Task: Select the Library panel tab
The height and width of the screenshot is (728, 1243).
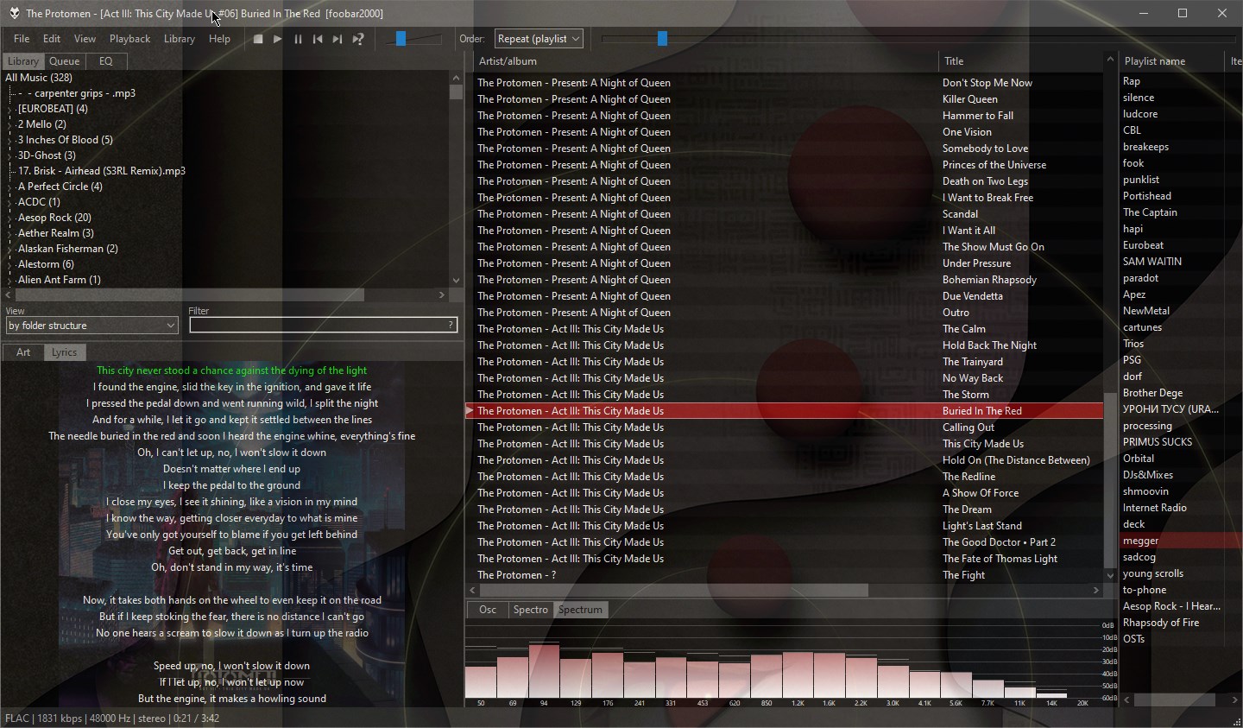Action: pos(23,61)
